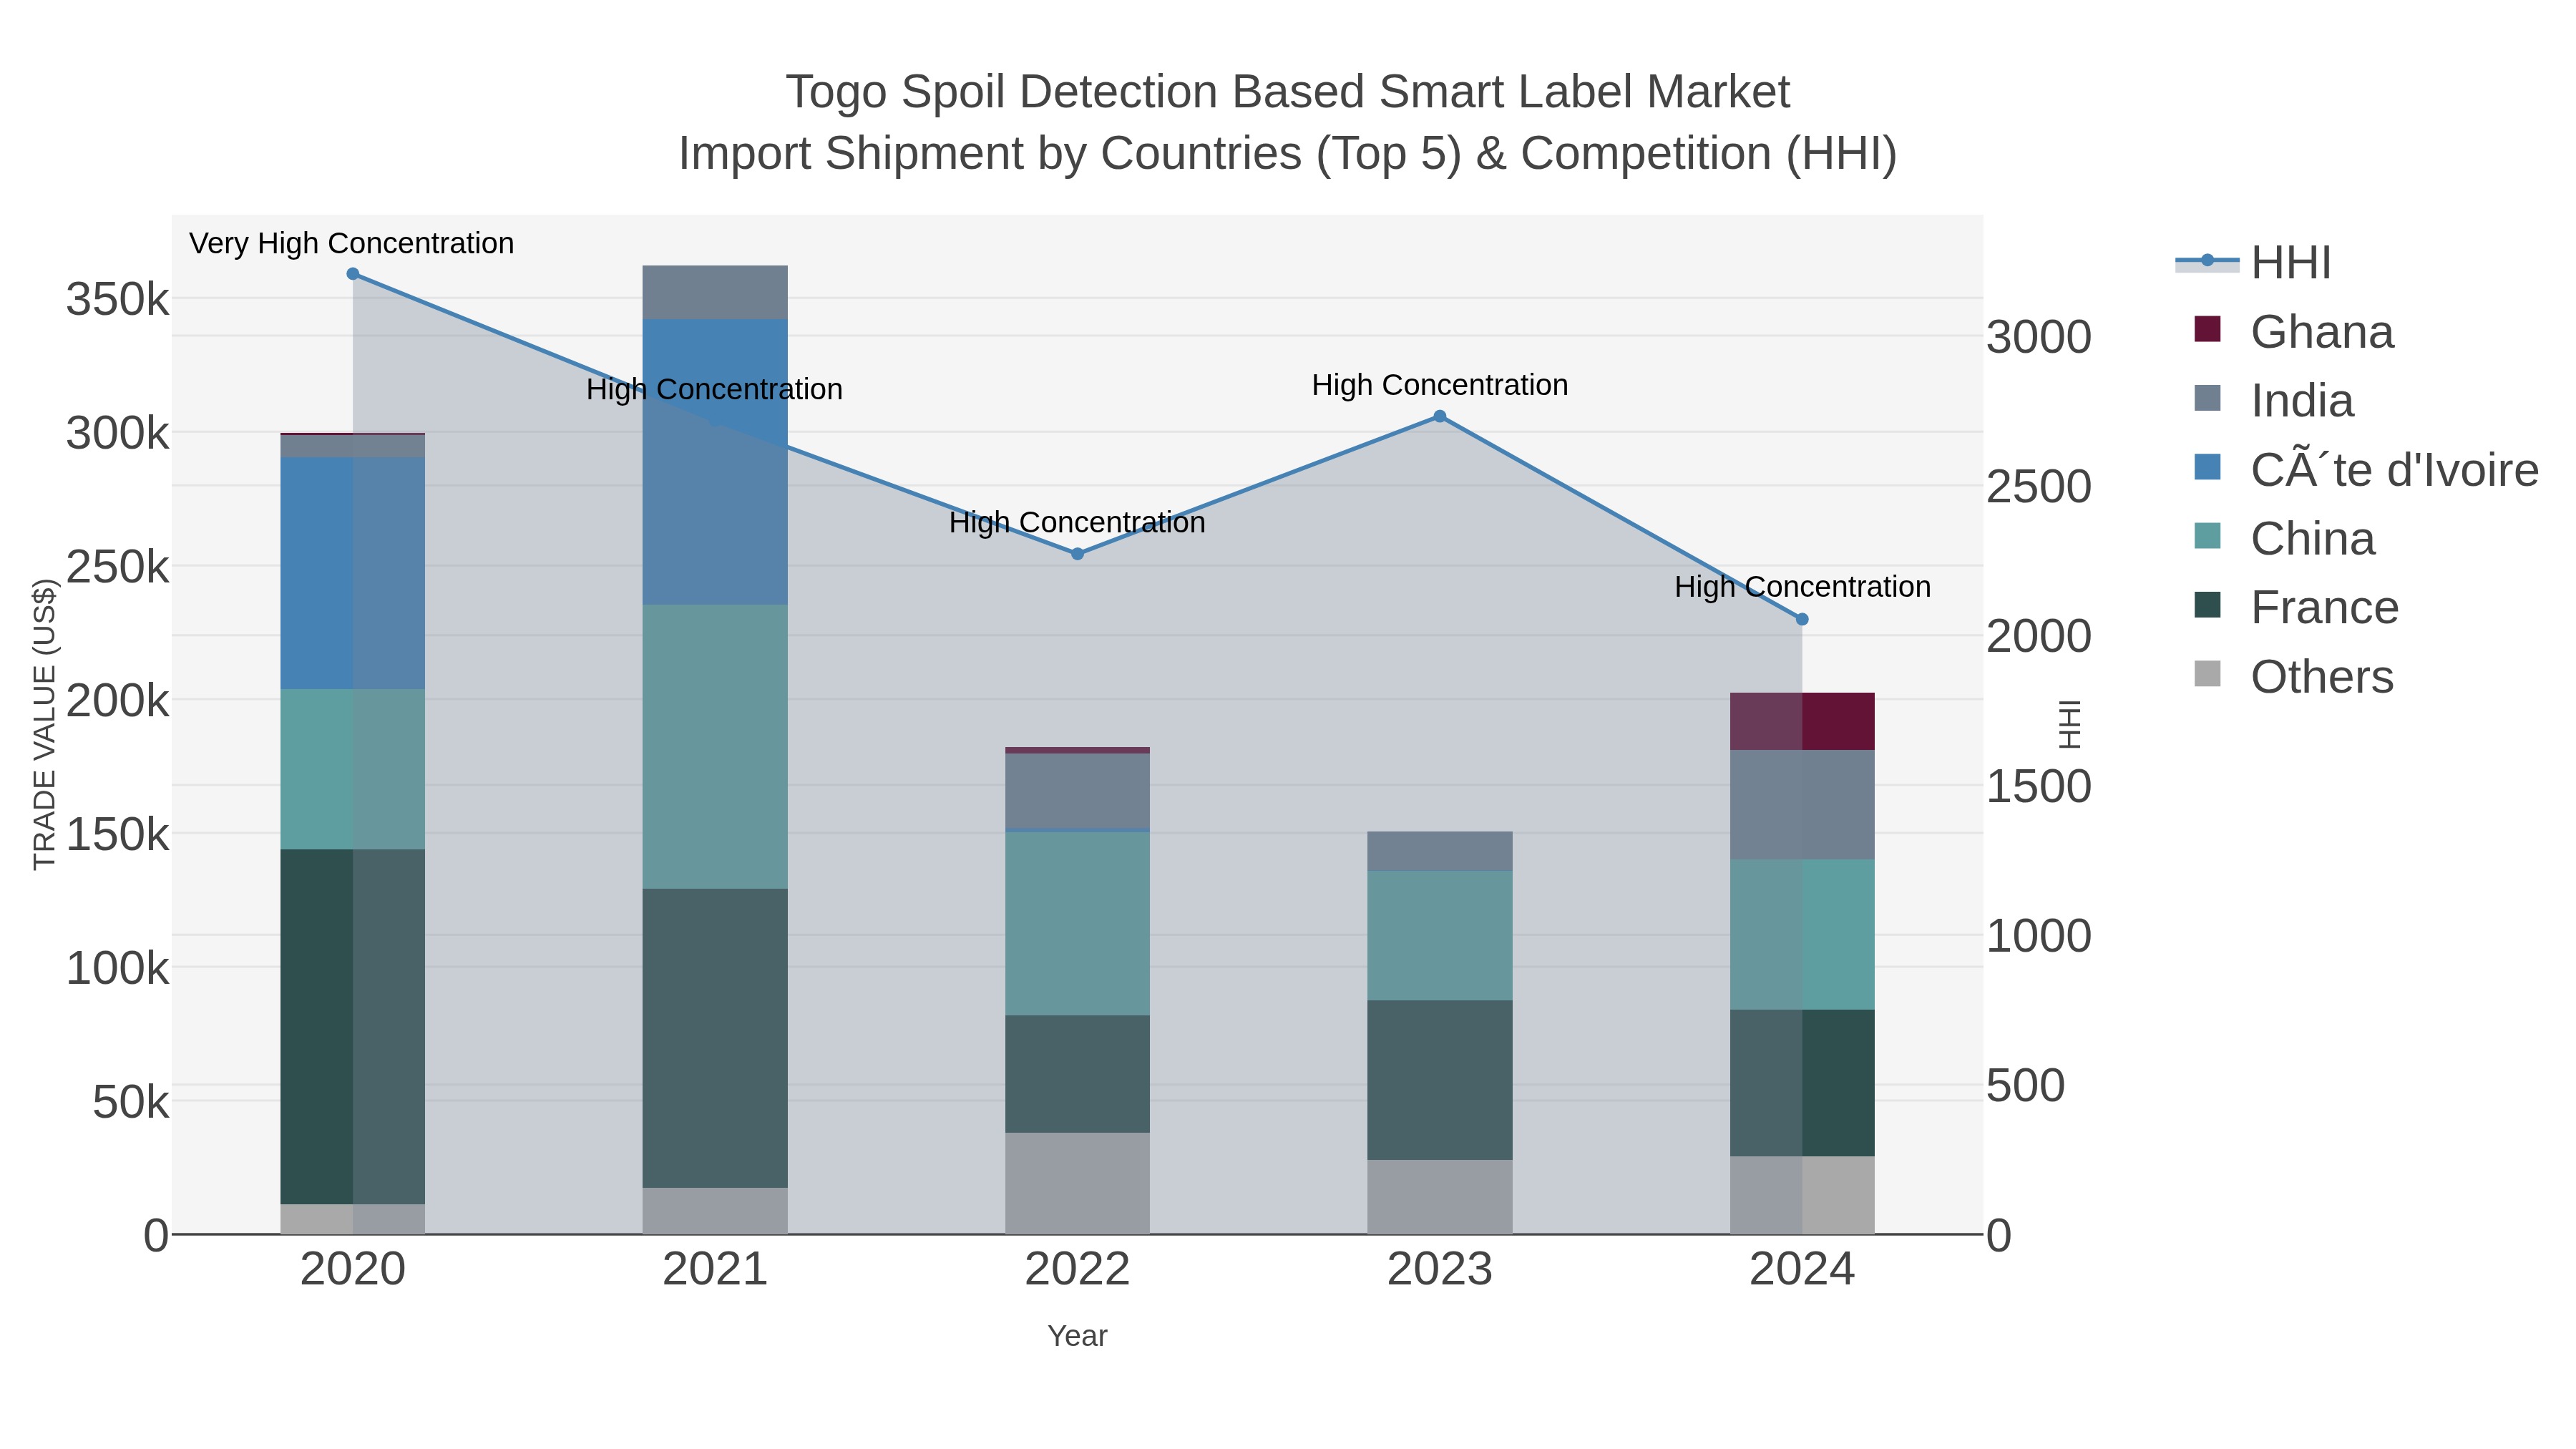Viewport: 2576px width, 1449px height.
Task: Click the Others gray legend swatch
Action: click(x=2207, y=674)
